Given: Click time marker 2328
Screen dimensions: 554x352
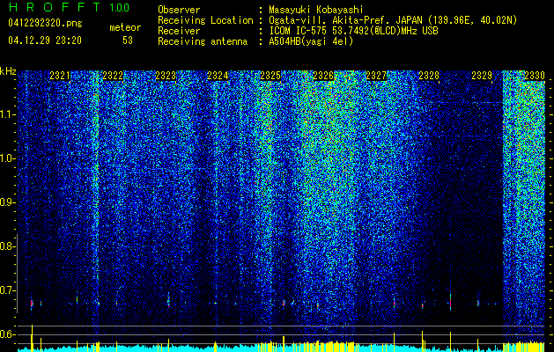Looking at the screenshot, I should point(429,76).
